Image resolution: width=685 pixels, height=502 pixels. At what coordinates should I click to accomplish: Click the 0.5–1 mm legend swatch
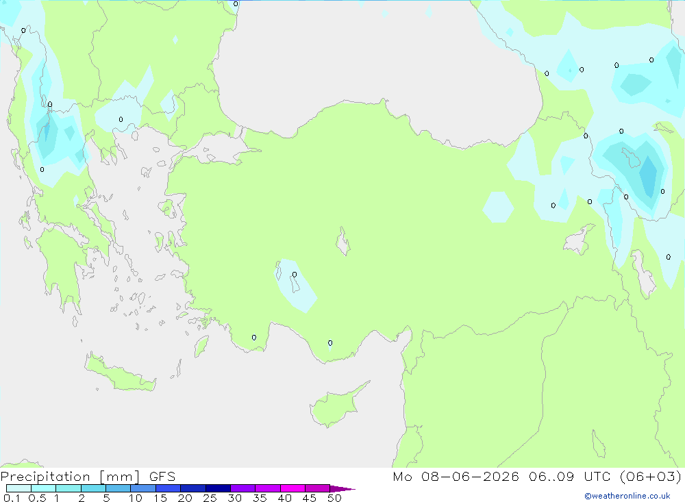pos(44,488)
